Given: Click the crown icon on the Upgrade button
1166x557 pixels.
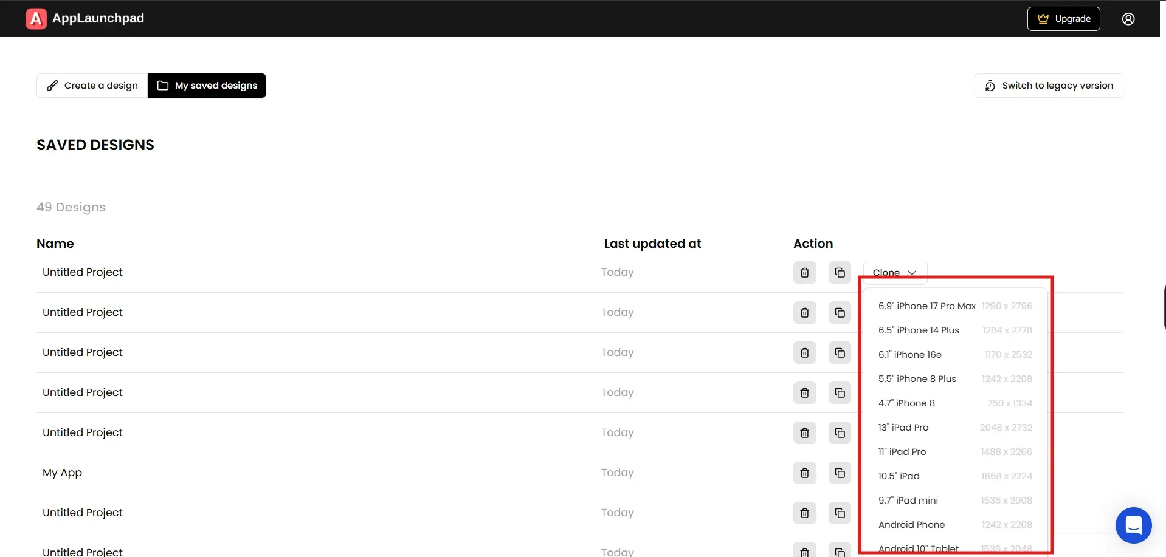Looking at the screenshot, I should click(1042, 18).
